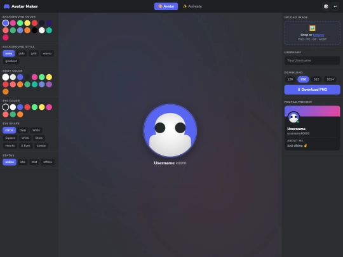Click the YourUsername input field
343x257 pixels.
[x=312, y=60]
